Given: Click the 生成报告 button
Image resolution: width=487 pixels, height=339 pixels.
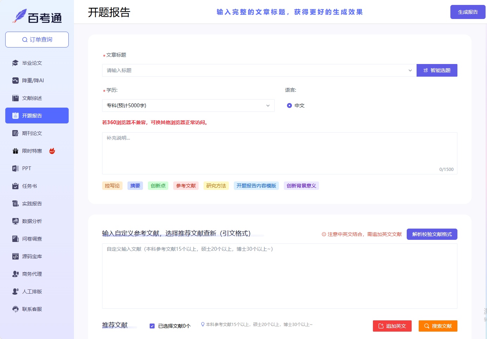Looking at the screenshot, I should [x=468, y=12].
